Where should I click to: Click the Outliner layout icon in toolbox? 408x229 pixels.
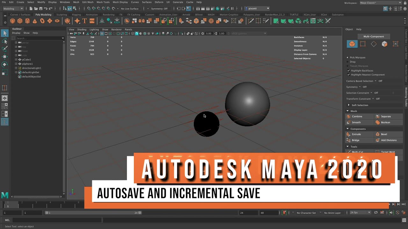pos(5,122)
